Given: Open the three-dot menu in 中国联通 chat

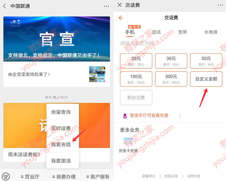Looking at the screenshot, I should [106, 6].
